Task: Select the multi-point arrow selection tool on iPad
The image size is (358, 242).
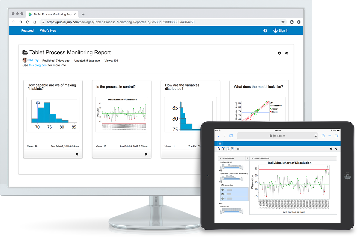Action: tap(223, 149)
